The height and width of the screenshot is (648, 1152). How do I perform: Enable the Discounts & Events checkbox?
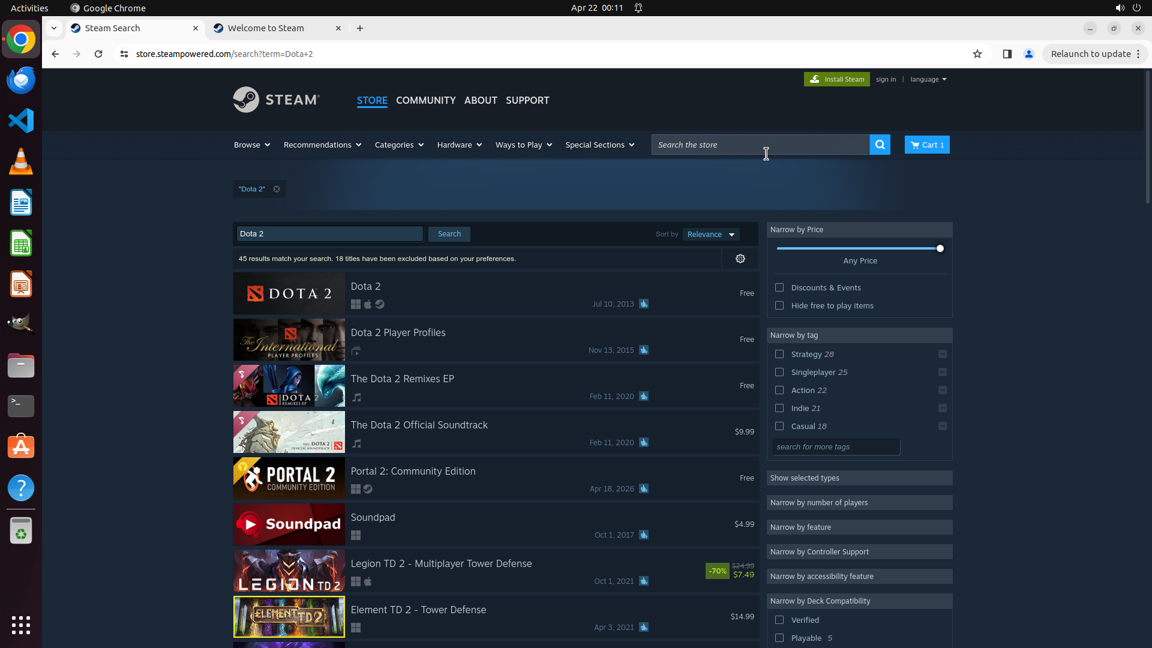click(779, 287)
